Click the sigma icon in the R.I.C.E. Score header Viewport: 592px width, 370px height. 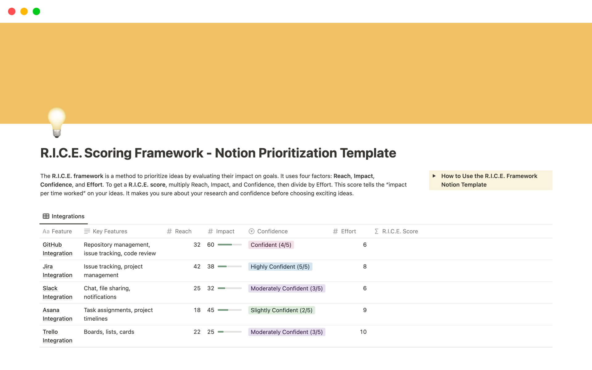[376, 231]
